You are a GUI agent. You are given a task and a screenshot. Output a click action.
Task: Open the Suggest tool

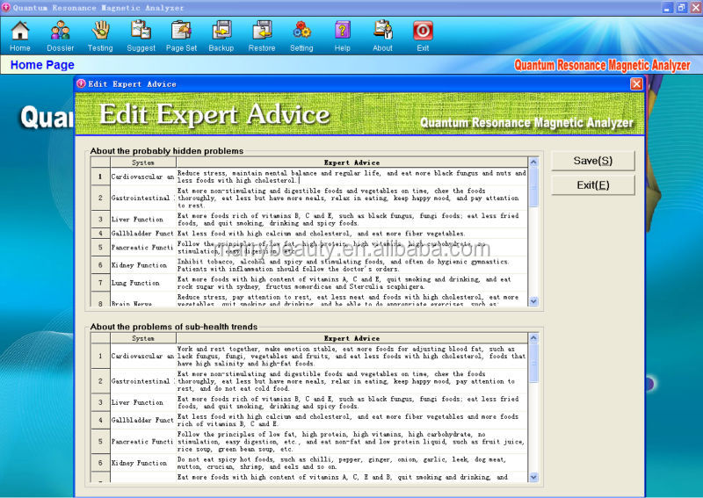point(141,32)
